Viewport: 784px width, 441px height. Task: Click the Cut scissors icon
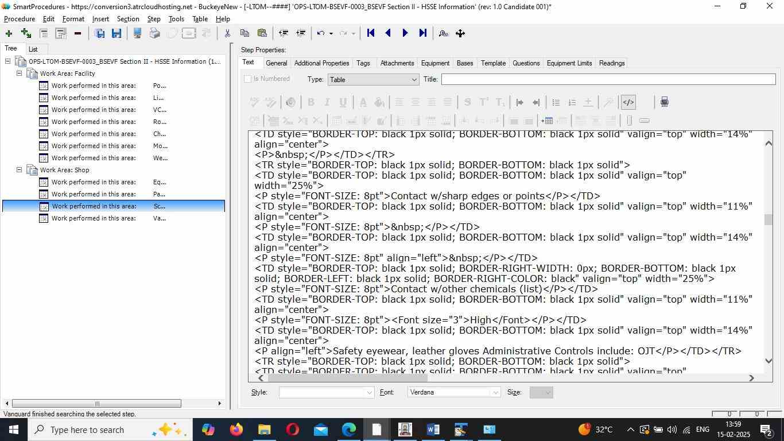click(x=227, y=33)
